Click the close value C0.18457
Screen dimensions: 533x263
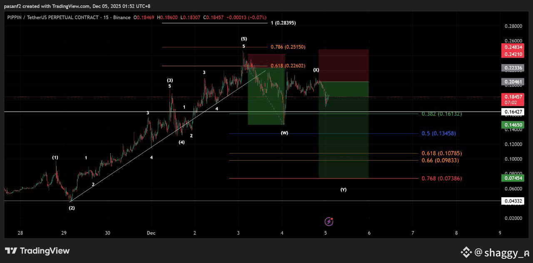pyautogui.click(x=214, y=17)
